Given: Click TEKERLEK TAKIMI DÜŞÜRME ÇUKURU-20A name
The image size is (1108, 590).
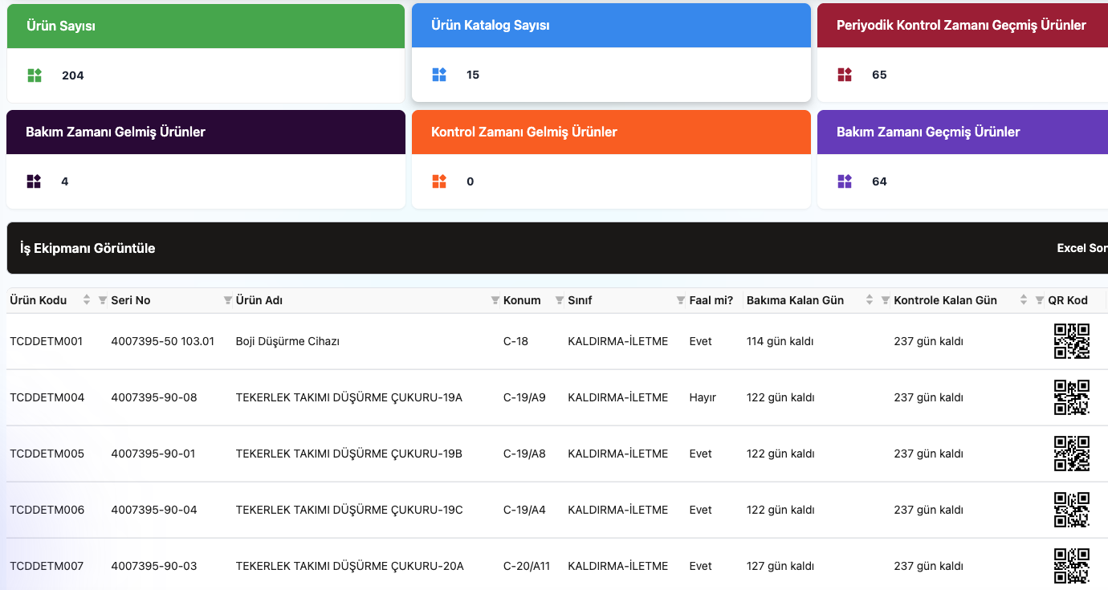Looking at the screenshot, I should click(350, 566).
